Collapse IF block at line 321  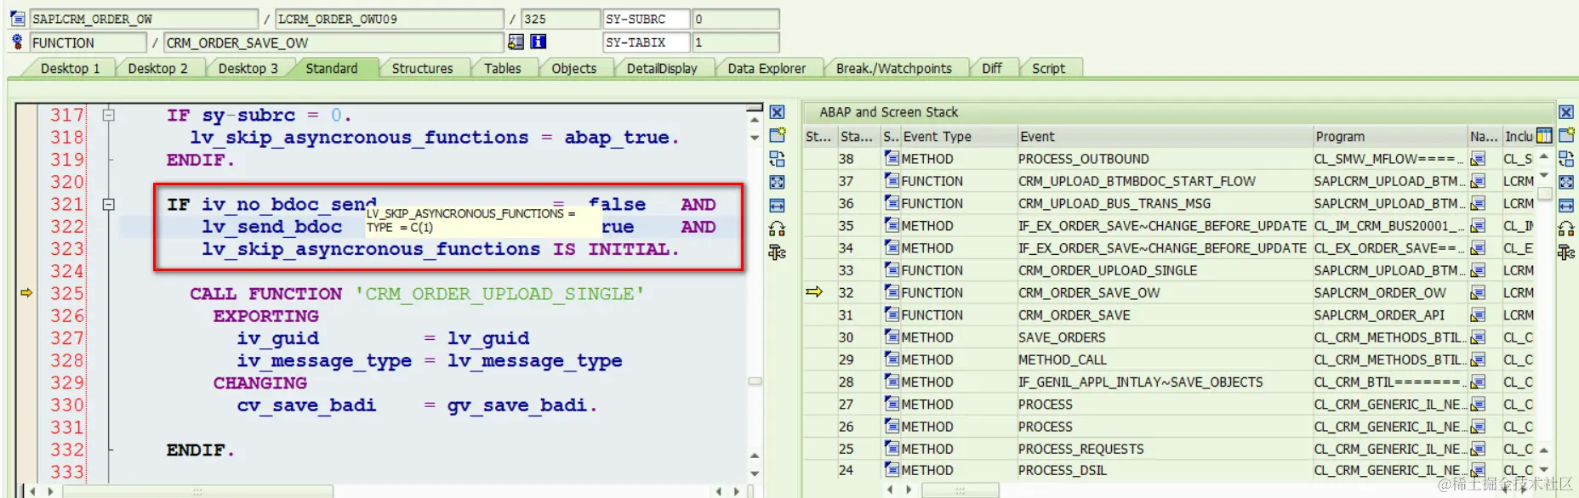[x=108, y=204]
